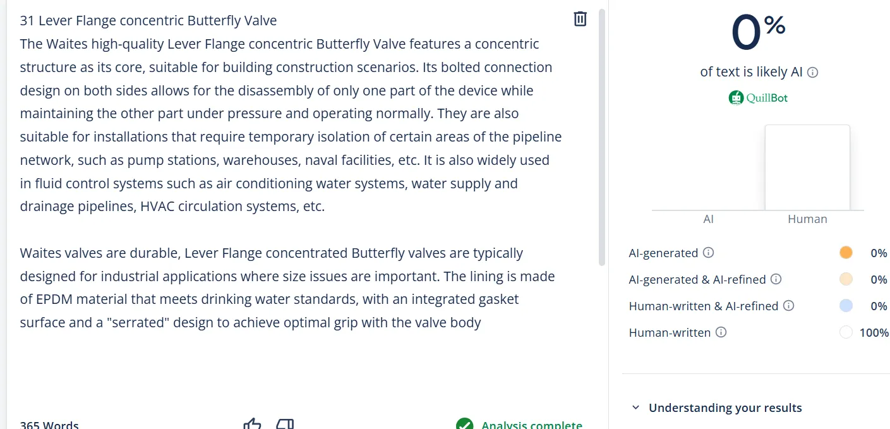Click the Human bar in the chart
The height and width of the screenshot is (429, 890).
tap(807, 167)
